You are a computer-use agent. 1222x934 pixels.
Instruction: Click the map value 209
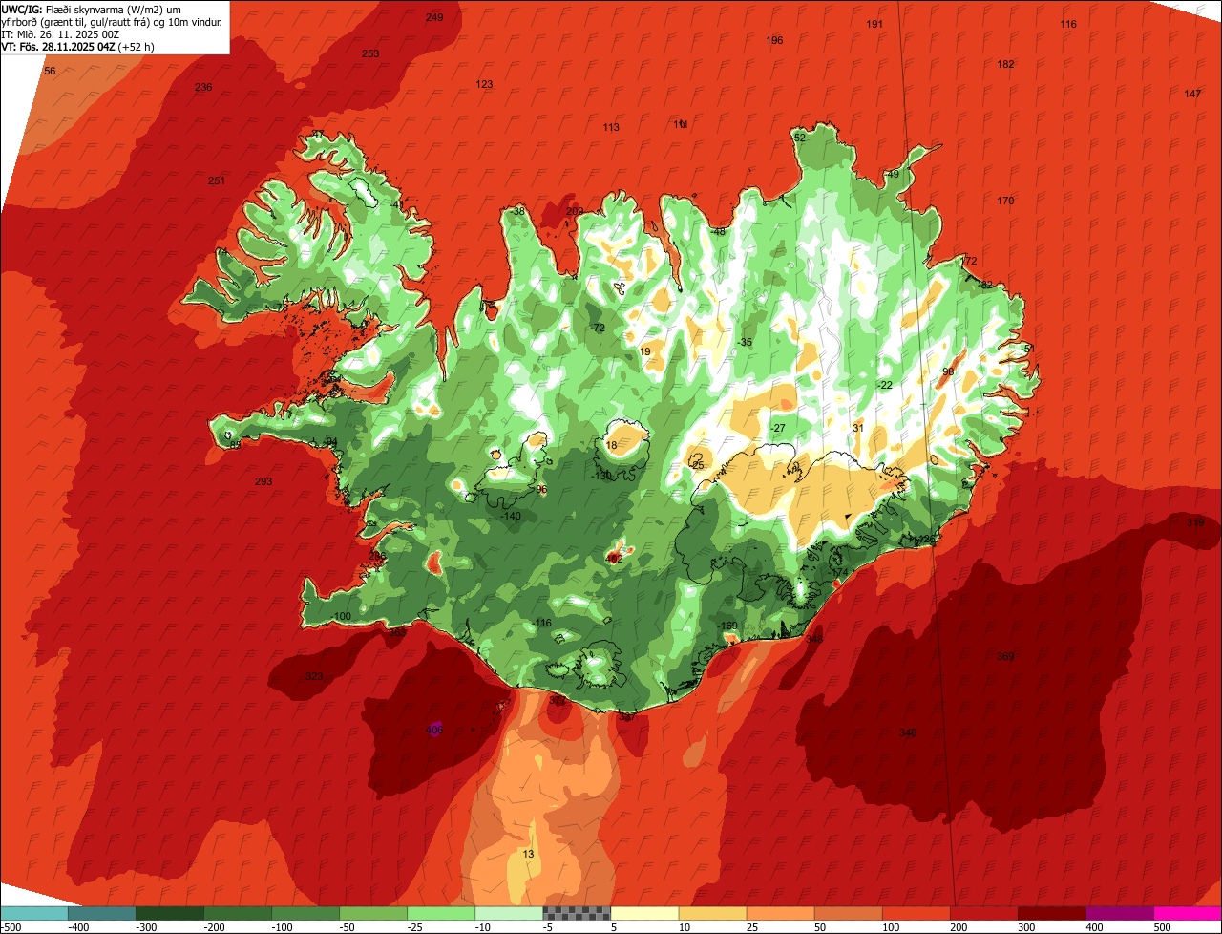575,212
